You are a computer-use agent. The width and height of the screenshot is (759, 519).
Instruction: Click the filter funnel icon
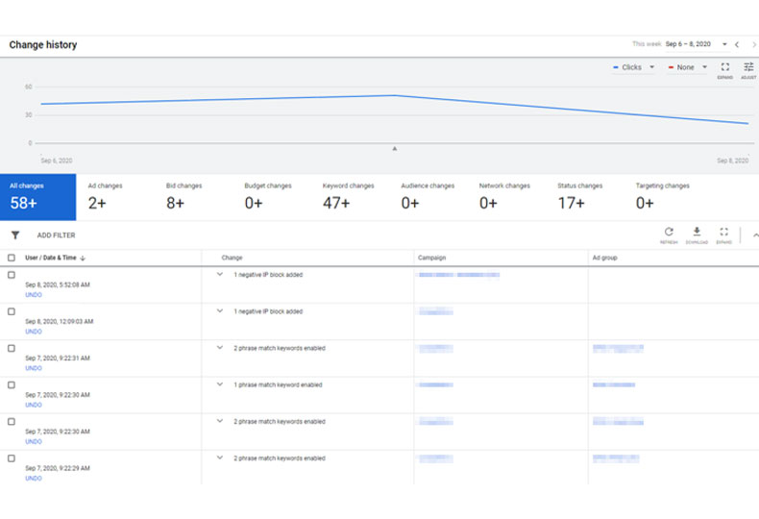[x=15, y=235]
